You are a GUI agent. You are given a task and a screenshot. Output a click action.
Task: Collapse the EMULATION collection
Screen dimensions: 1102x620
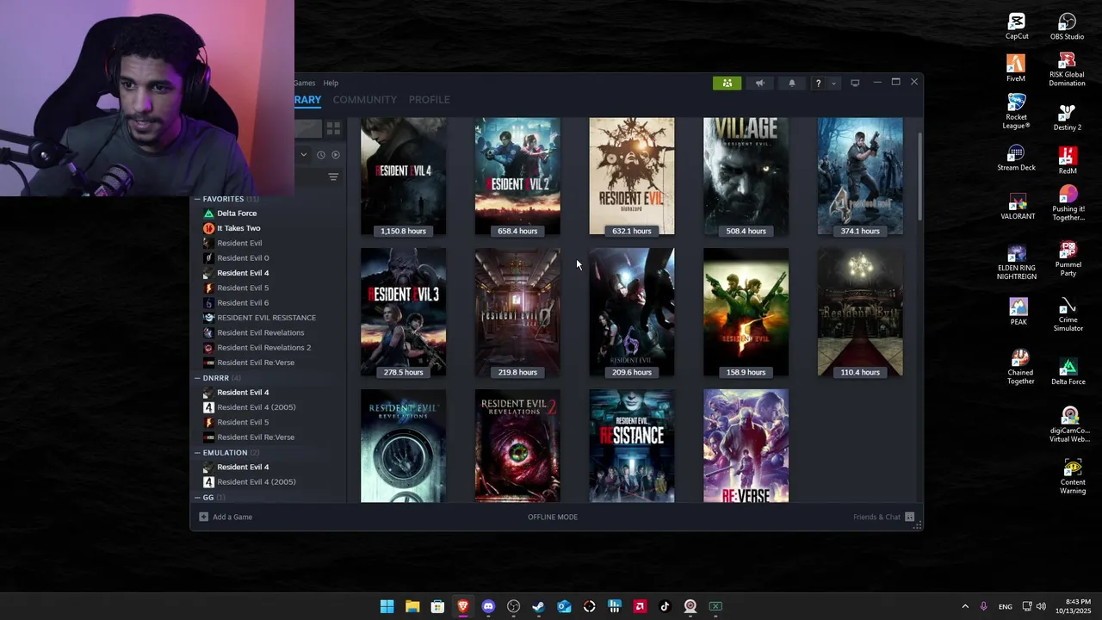(x=197, y=452)
